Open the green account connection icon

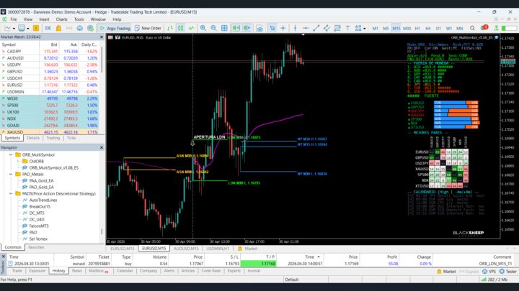(496, 28)
